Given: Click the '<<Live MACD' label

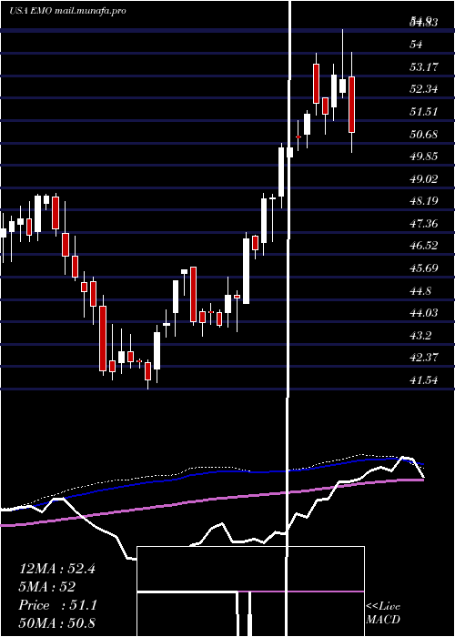Looking at the screenshot, I should click(383, 612).
